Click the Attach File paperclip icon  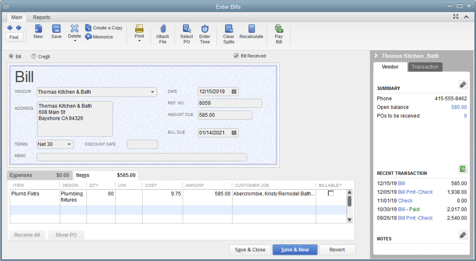[163, 29]
